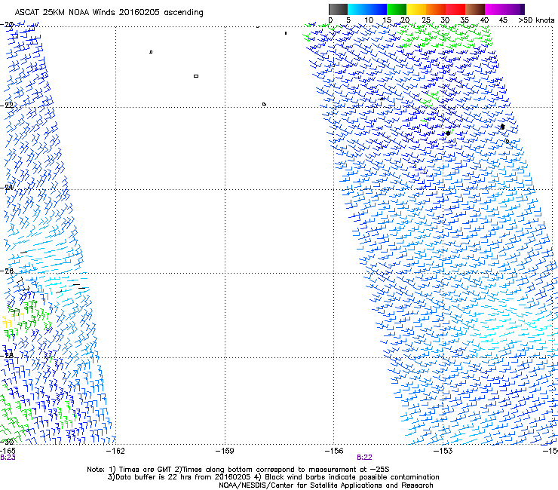Click the '>50 knots' legend label

(x=536, y=20)
